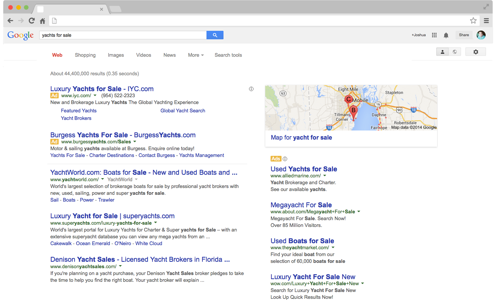
Task: Switch to the Images tab
Action: coord(116,55)
